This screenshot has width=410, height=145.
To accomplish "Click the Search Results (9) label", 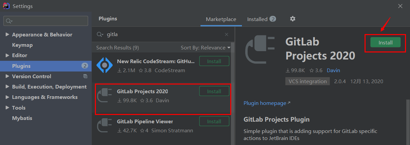I will click(x=118, y=47).
